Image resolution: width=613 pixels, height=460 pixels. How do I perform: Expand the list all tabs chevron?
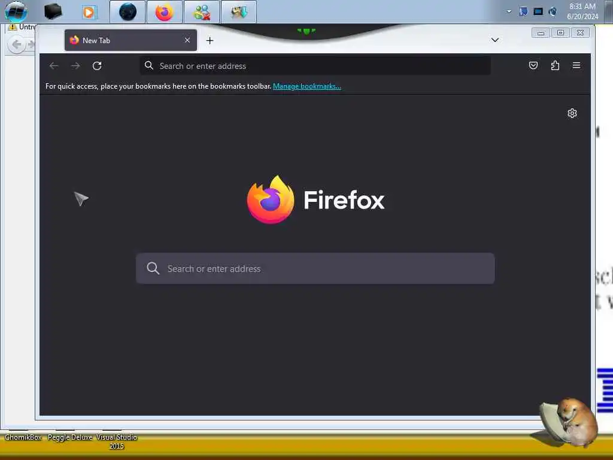(495, 40)
